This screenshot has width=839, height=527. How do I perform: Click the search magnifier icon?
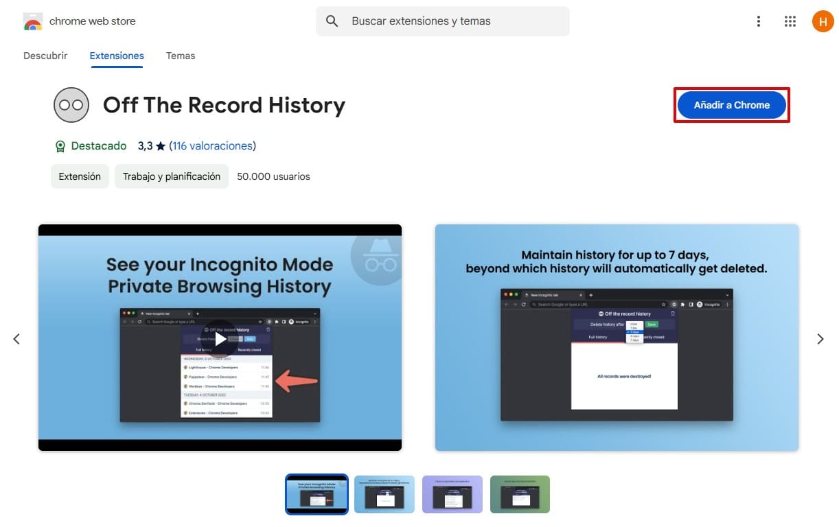click(x=332, y=21)
